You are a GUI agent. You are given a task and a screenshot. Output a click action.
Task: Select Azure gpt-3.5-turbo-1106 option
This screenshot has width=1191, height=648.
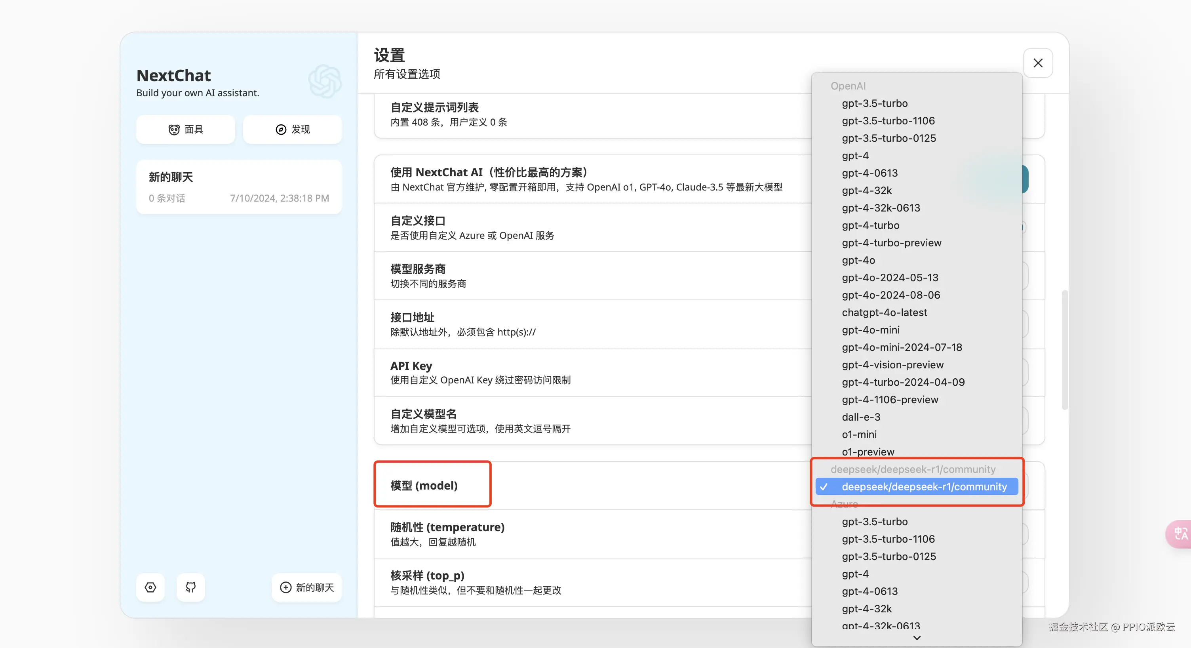[888, 539]
